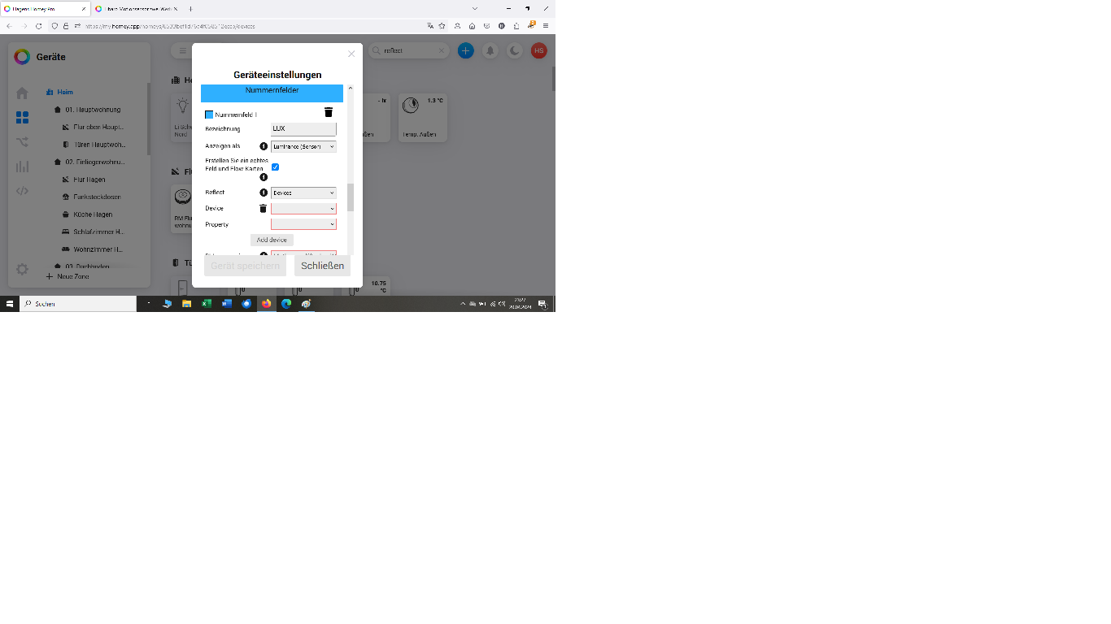
Task: Go back in Firefox navigation
Action: click(x=9, y=26)
